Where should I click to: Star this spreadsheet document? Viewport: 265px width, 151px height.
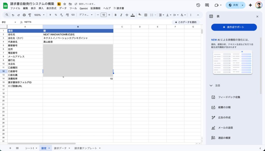pos(65,4)
